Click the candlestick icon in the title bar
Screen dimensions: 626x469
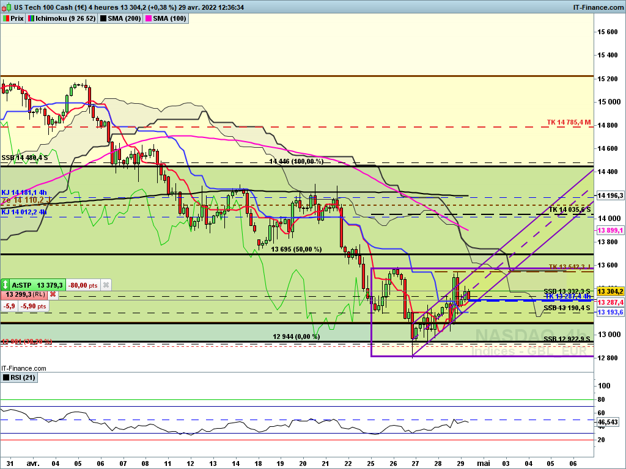pyautogui.click(x=6, y=7)
